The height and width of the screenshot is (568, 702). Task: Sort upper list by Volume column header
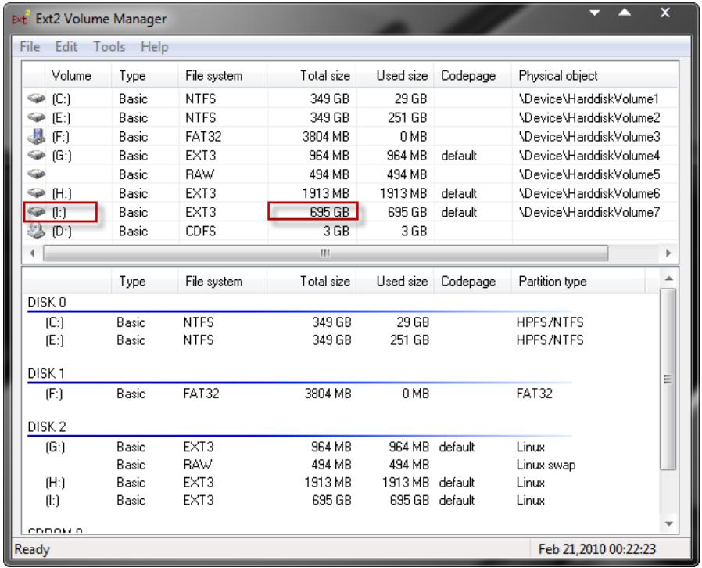point(78,75)
